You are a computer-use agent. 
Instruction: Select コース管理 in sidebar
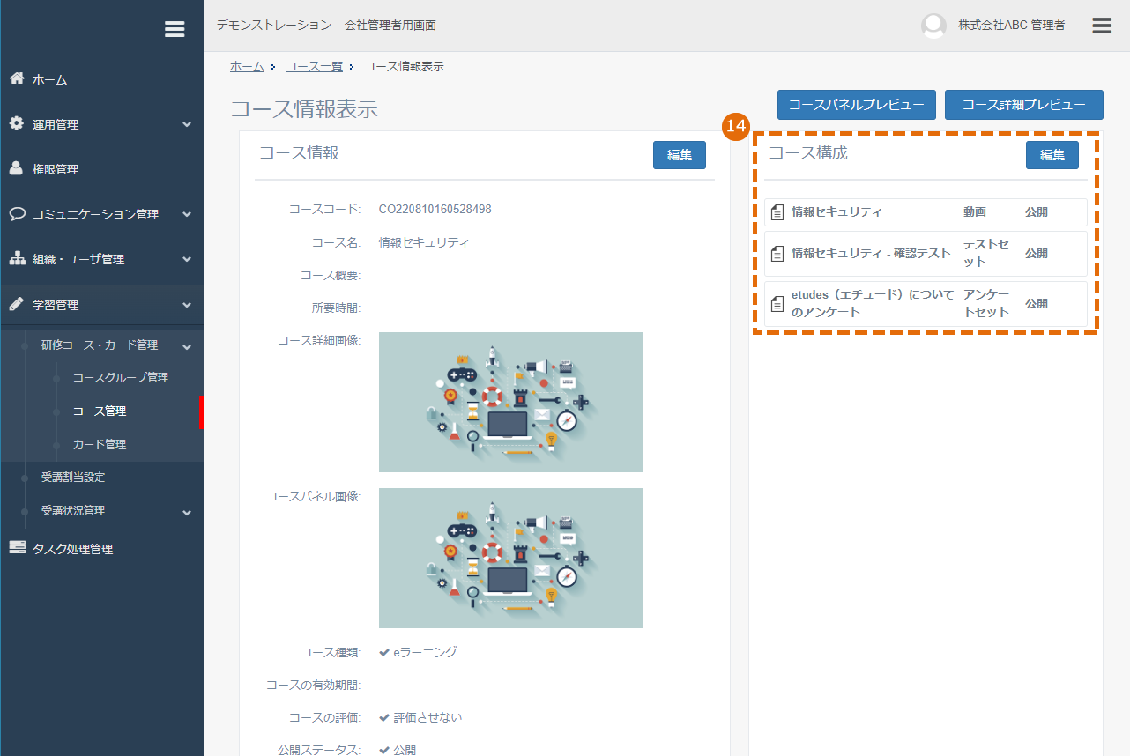pyautogui.click(x=100, y=411)
